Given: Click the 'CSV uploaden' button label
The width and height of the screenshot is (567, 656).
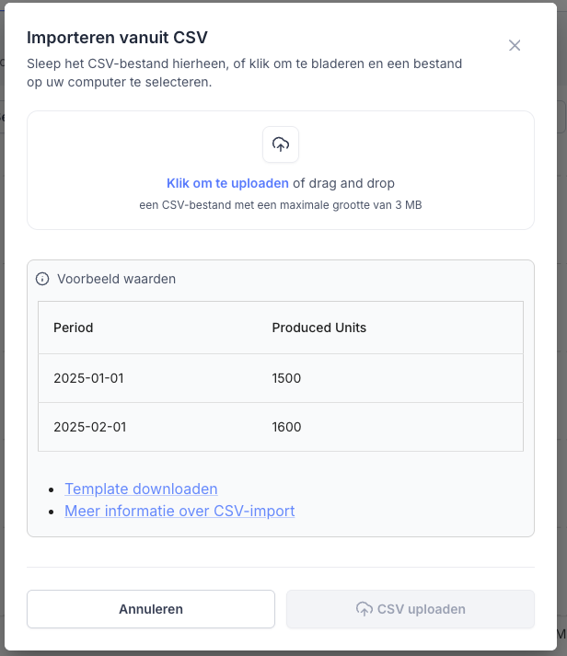Looking at the screenshot, I should tap(421, 609).
